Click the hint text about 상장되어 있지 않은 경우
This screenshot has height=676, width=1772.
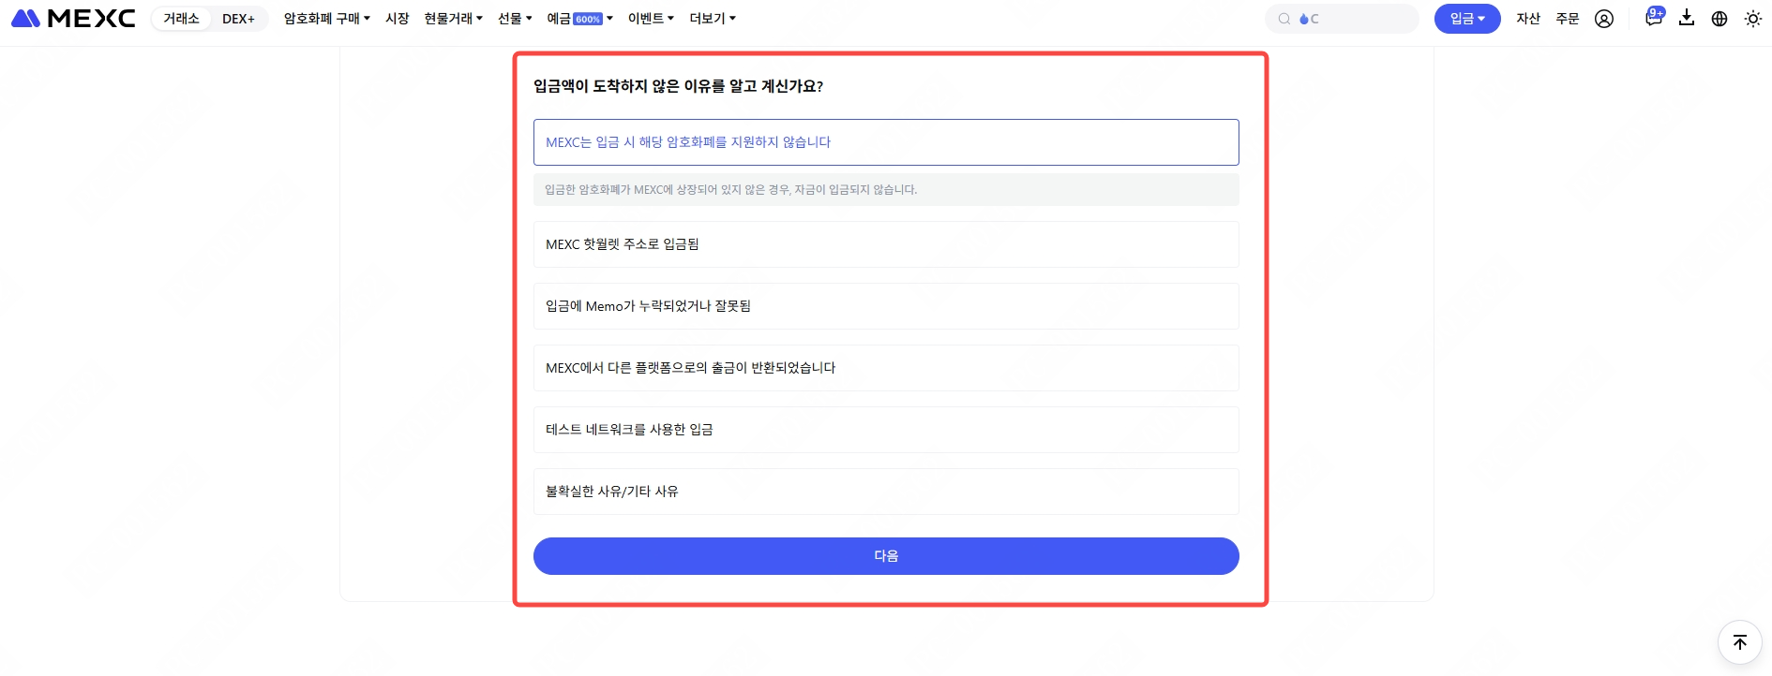pyautogui.click(x=731, y=189)
